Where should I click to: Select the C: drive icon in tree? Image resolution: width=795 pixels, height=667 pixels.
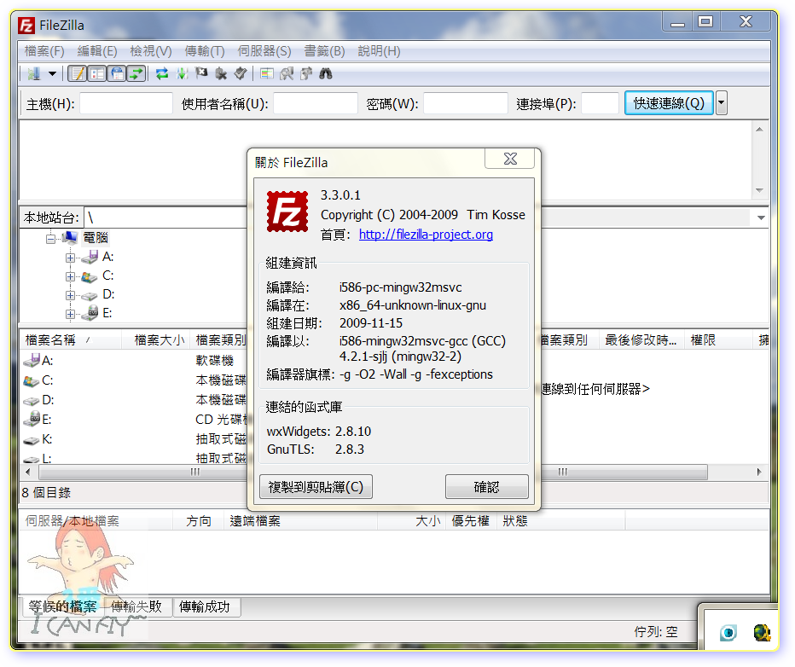[90, 276]
